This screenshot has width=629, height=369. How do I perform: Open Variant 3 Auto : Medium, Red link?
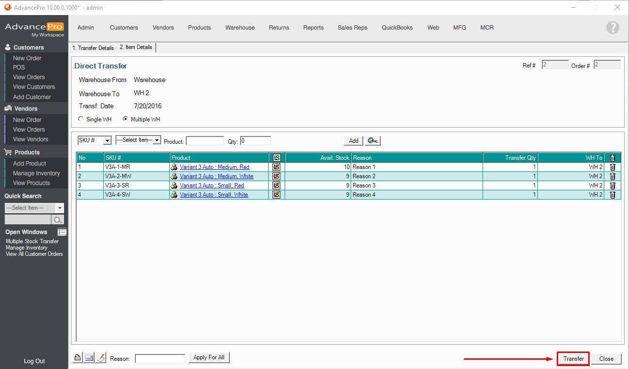pos(215,167)
